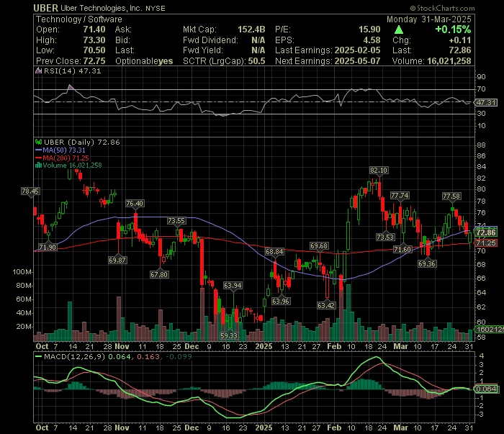Click the Open 71.40 value
The image size is (504, 434).
pyautogui.click(x=94, y=30)
